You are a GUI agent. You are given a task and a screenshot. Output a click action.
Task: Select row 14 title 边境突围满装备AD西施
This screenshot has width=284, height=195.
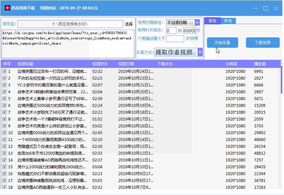53,160
